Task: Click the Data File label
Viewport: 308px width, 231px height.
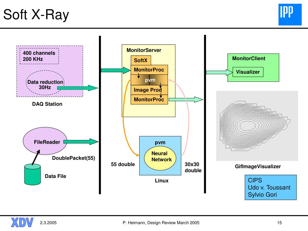Action: pos(55,176)
